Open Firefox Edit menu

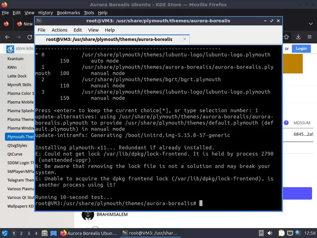17,13
